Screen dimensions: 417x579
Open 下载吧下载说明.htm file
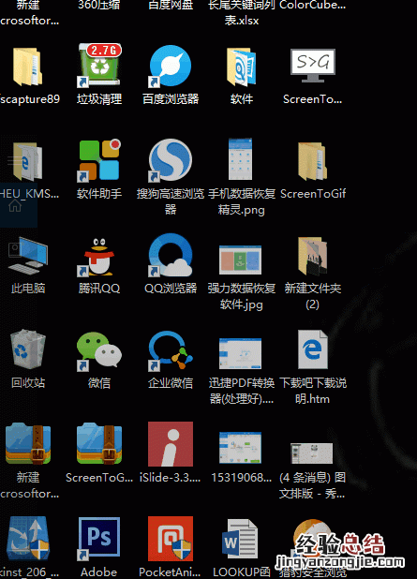tap(313, 349)
